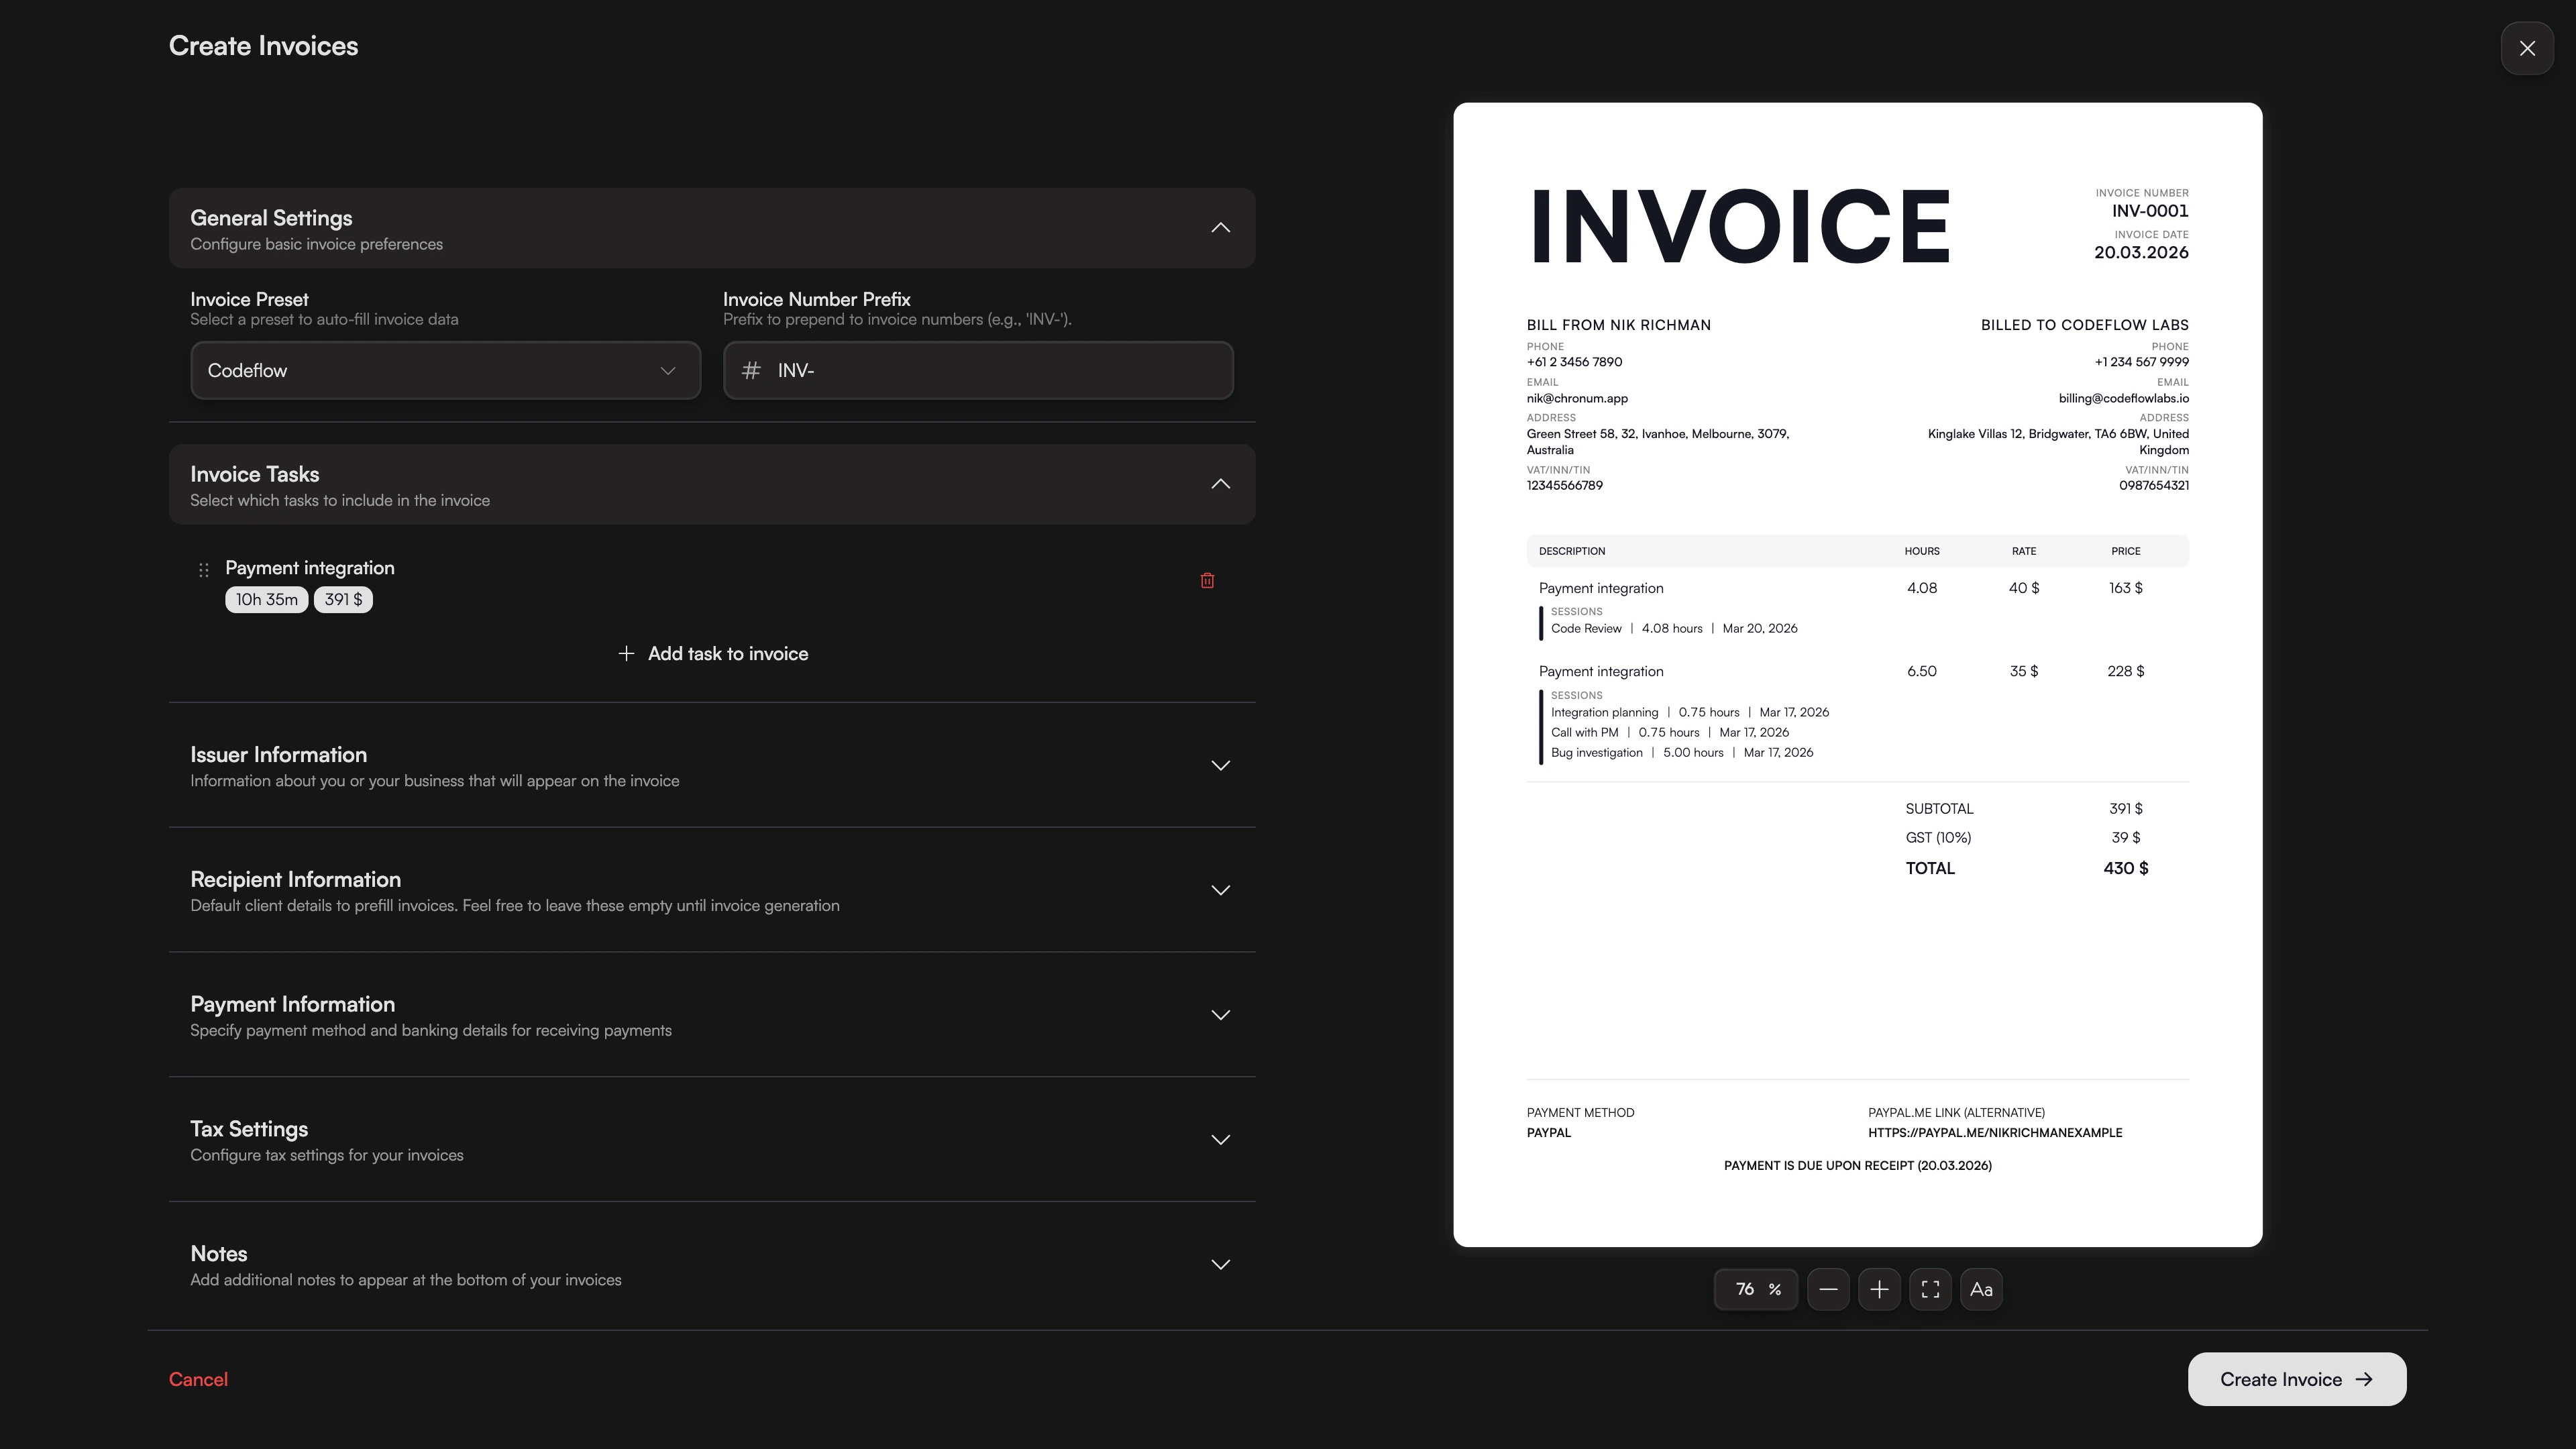
Task: Expand the Notes section
Action: pyautogui.click(x=1220, y=1264)
